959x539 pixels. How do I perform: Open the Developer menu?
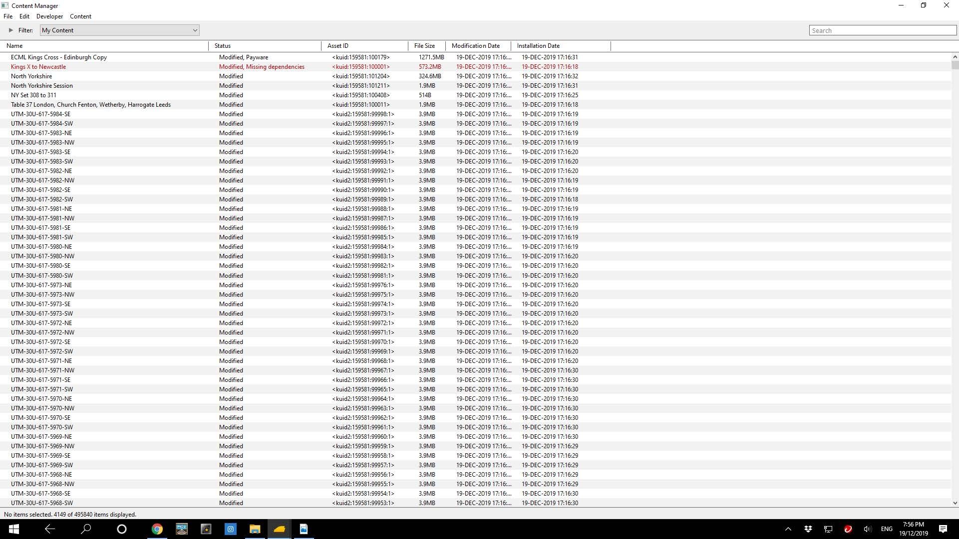click(49, 16)
